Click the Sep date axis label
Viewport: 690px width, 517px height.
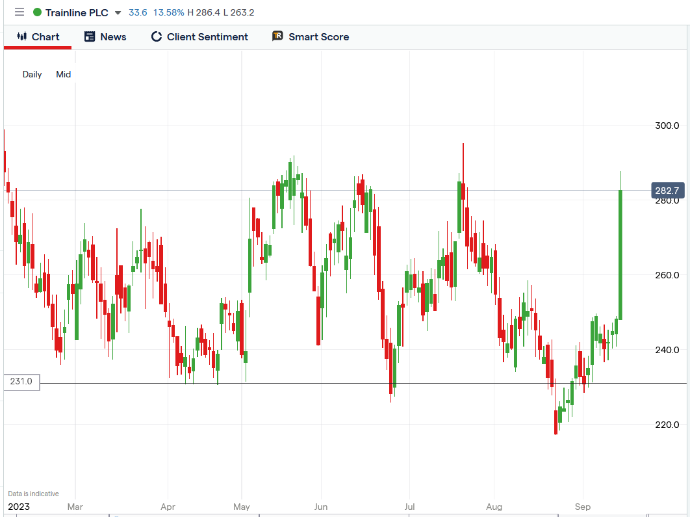click(x=583, y=507)
